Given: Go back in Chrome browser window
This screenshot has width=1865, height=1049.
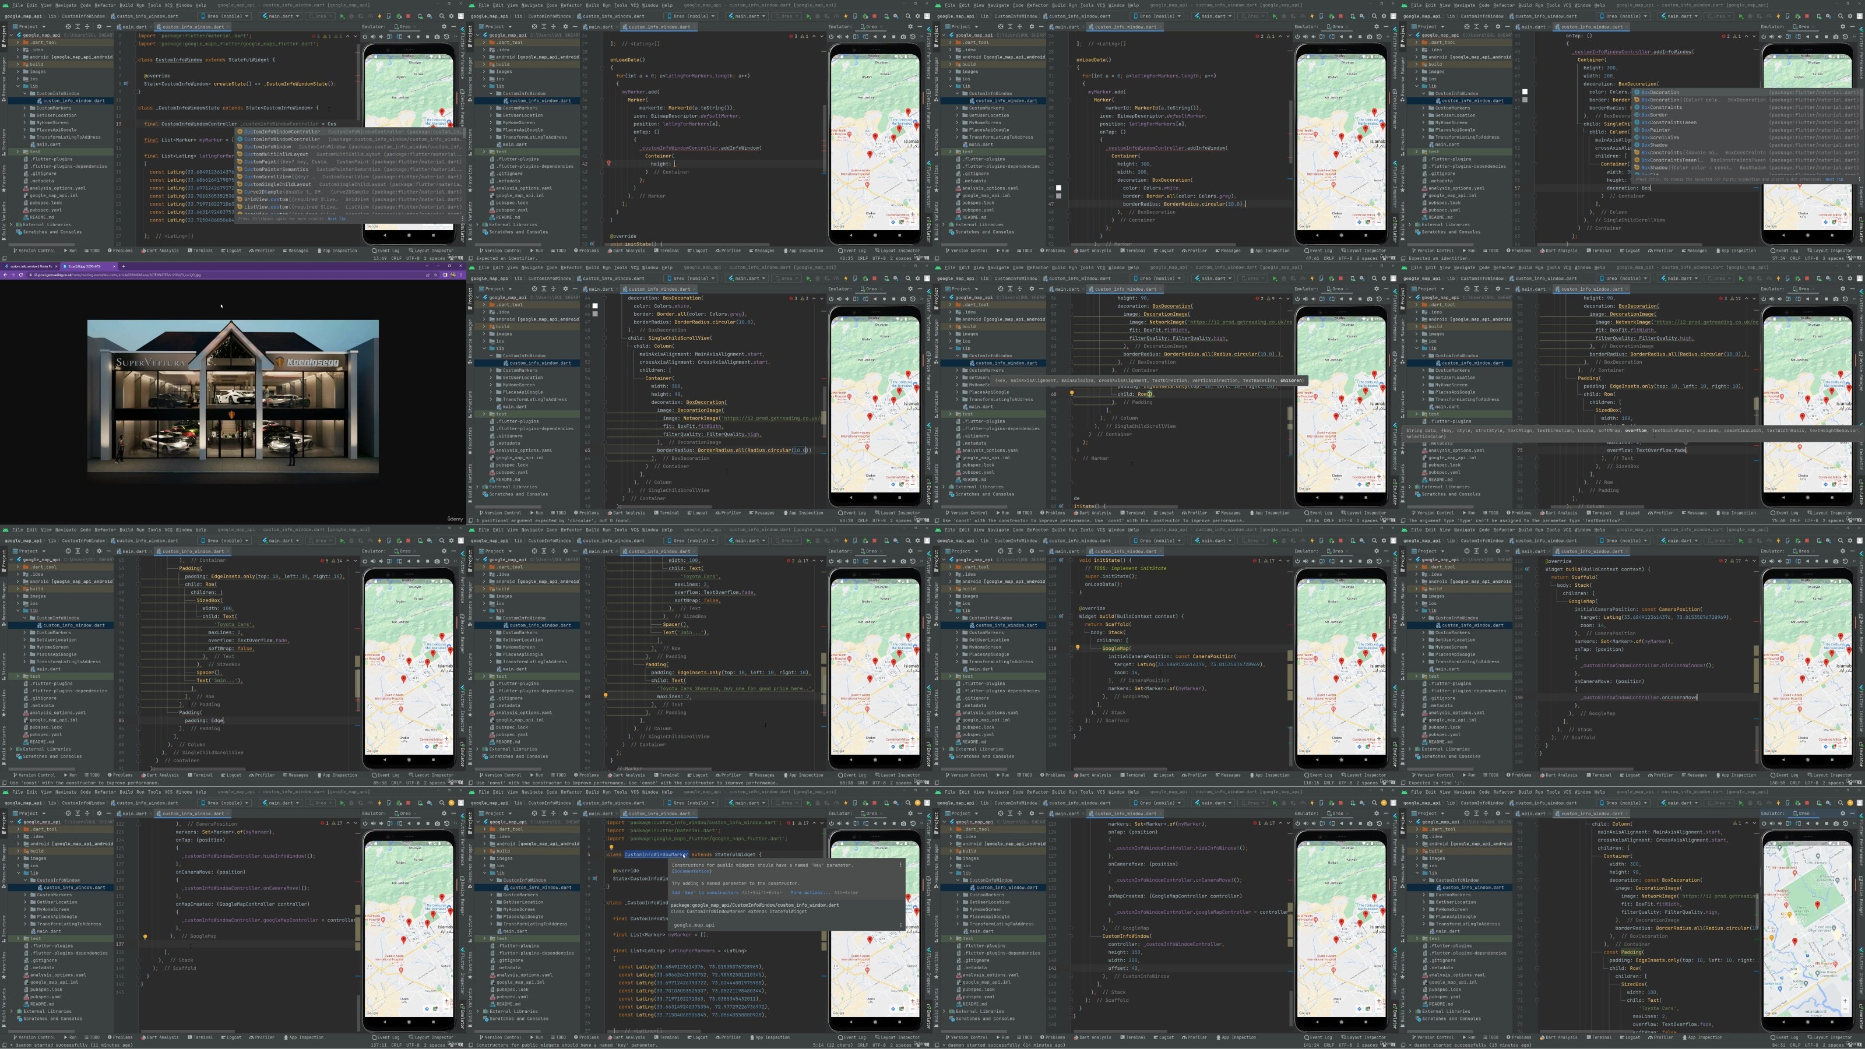Looking at the screenshot, I should (5, 275).
